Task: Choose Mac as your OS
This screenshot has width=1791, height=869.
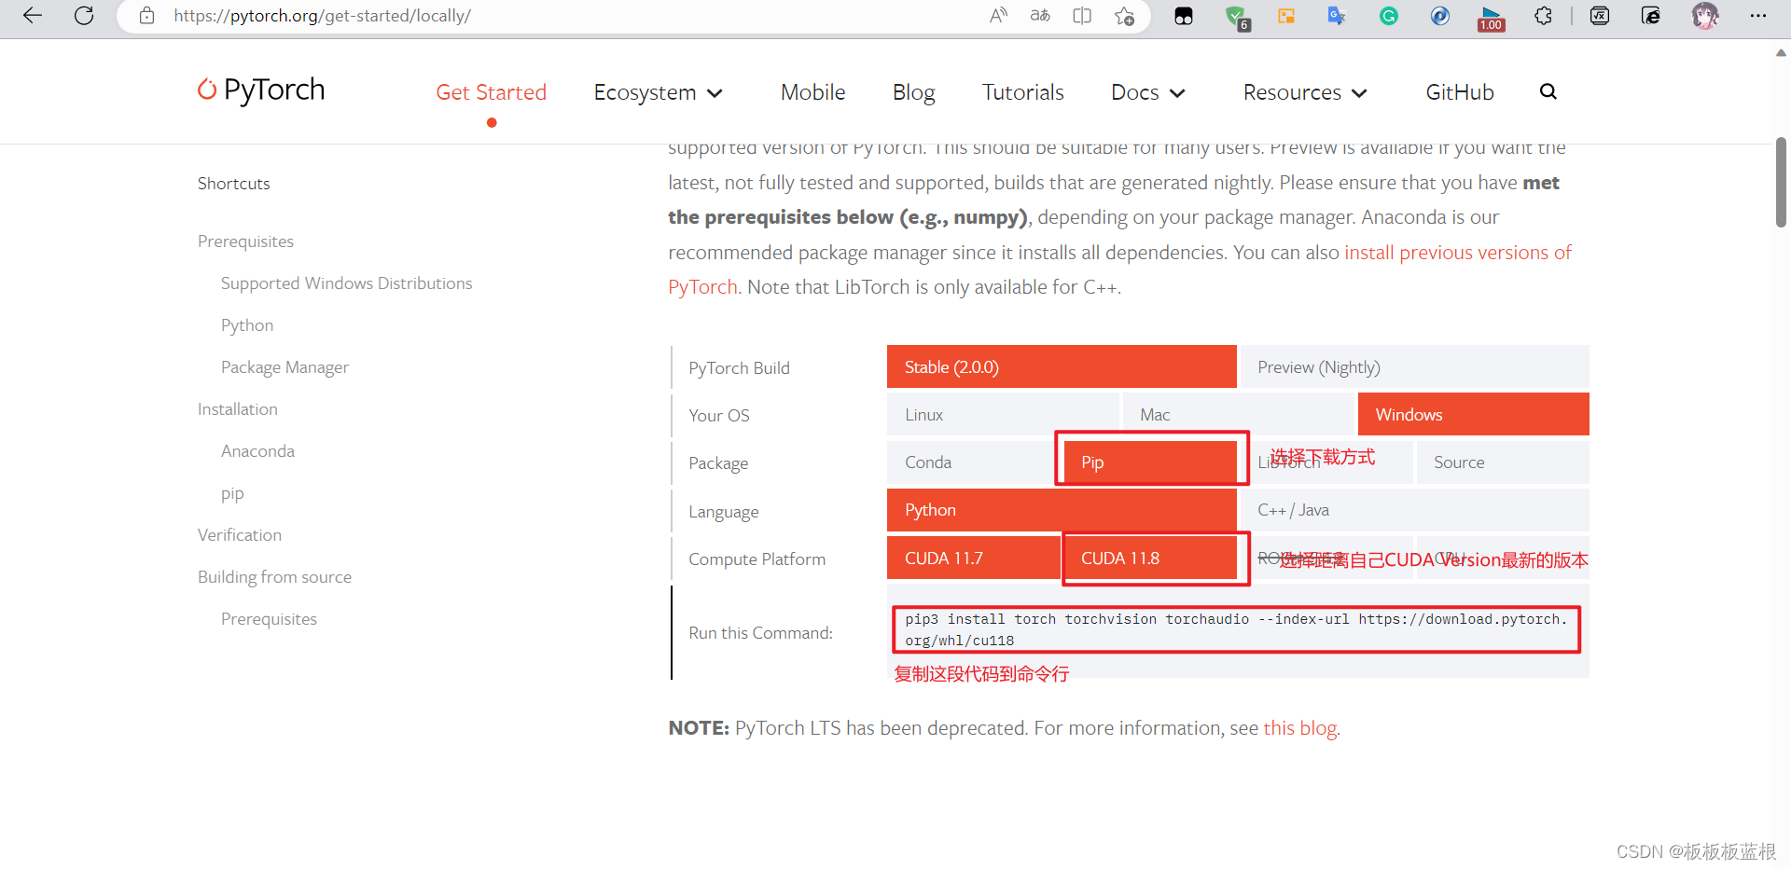Action: point(1238,414)
